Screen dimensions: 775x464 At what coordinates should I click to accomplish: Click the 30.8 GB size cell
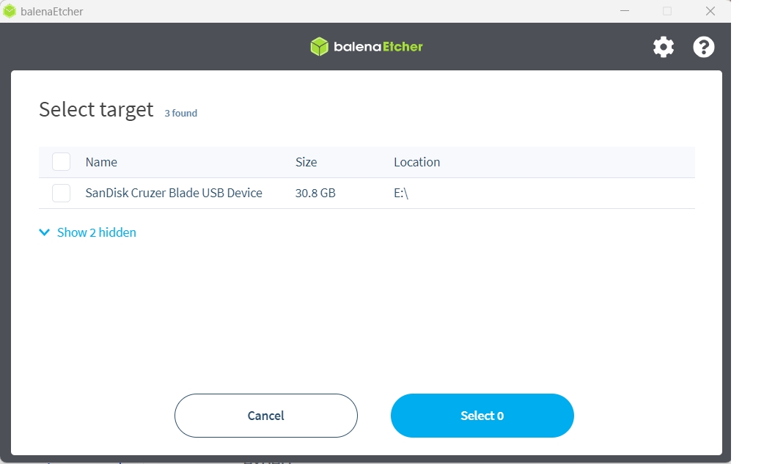tap(315, 194)
